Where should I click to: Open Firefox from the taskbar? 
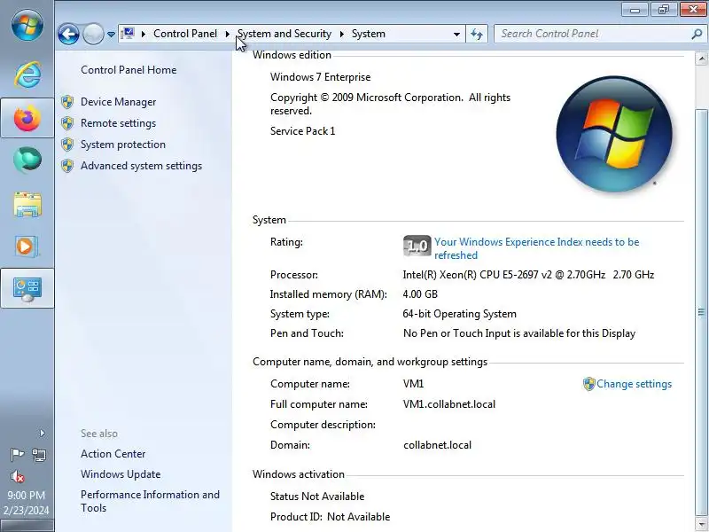tap(27, 118)
